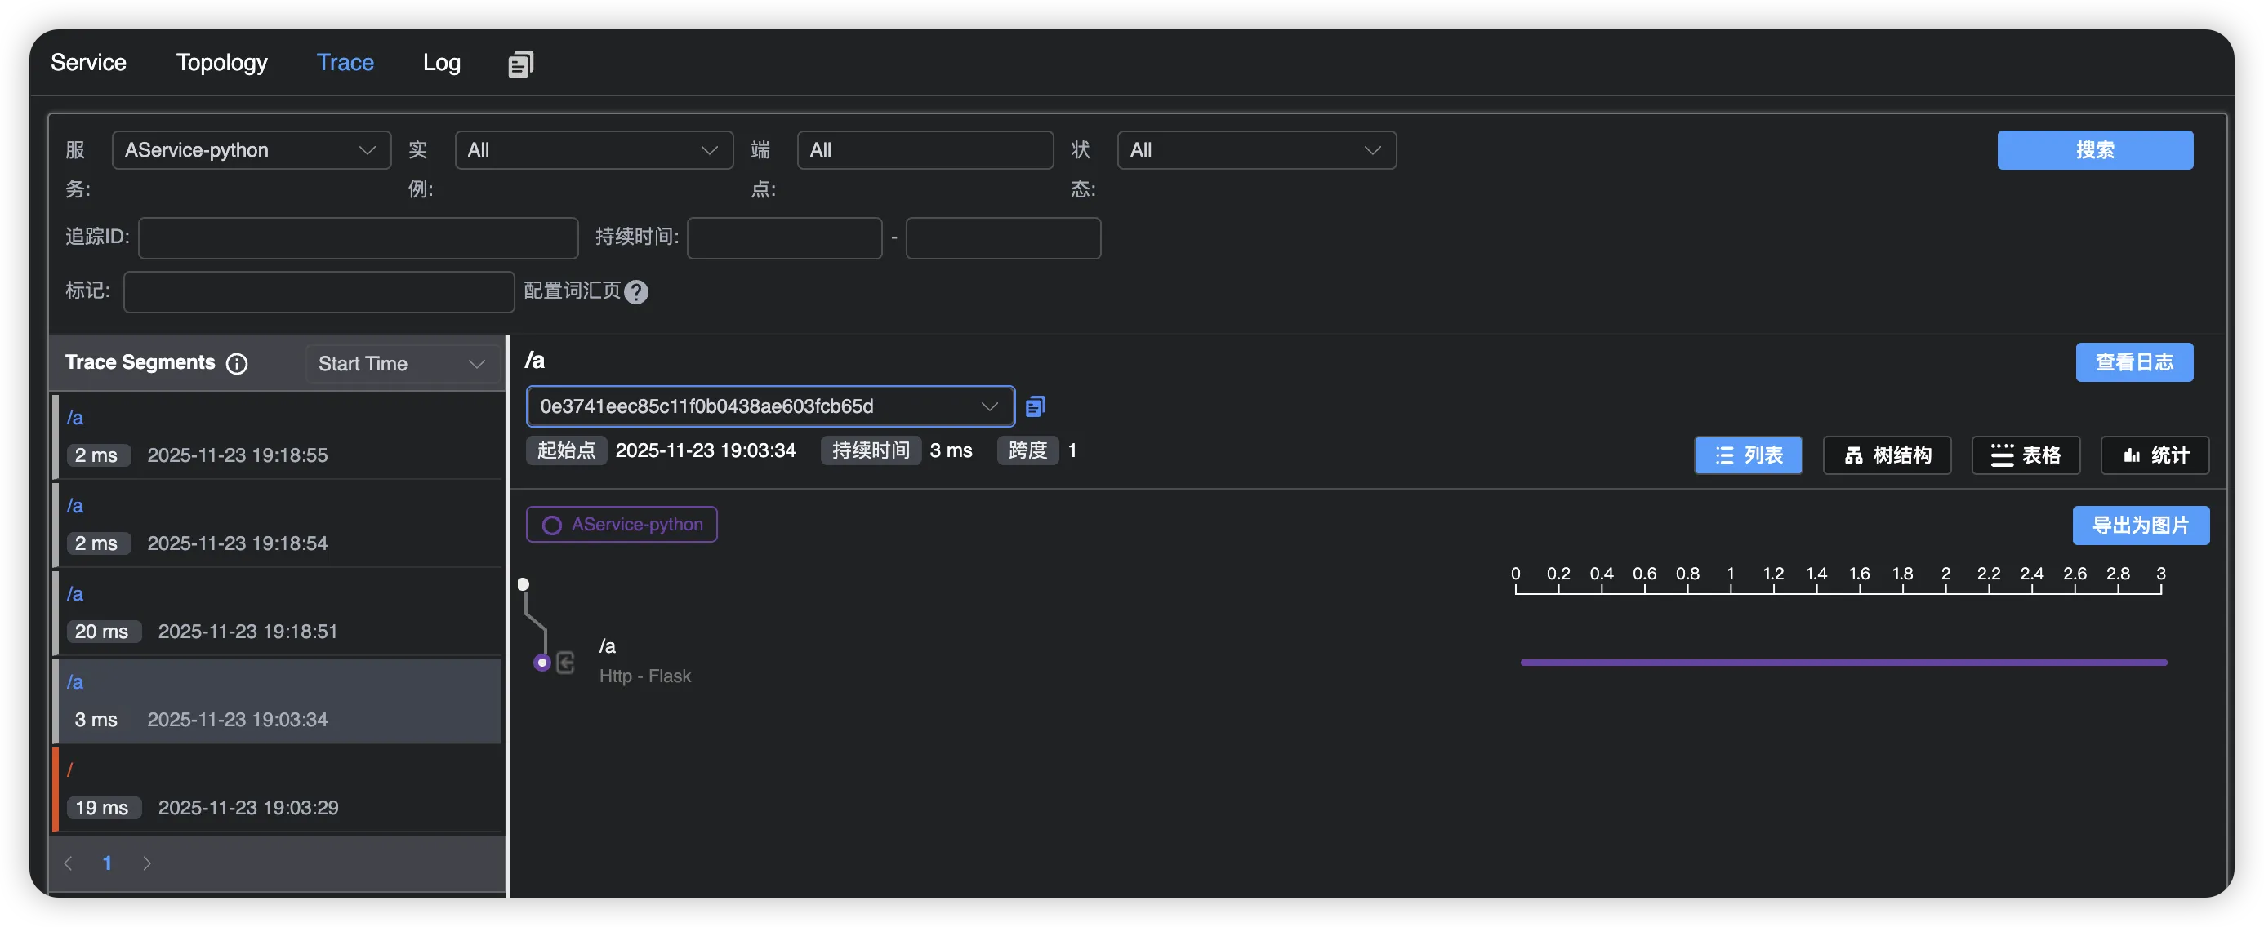Image resolution: width=2264 pixels, height=927 pixels.
Task: Switch to the 表格 table view
Action: tap(2025, 455)
